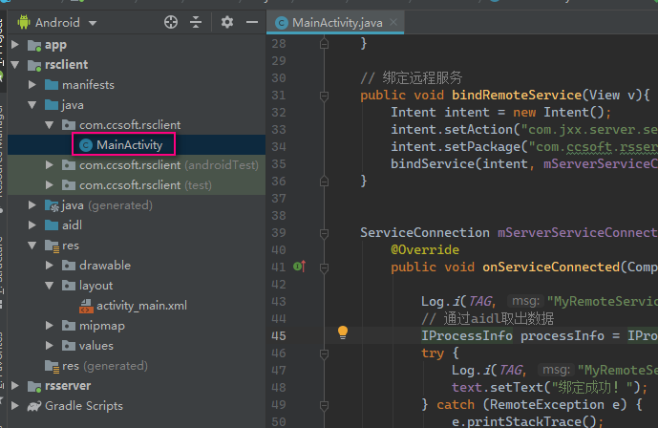The image size is (658, 428).
Task: Click line number 45 in gutter
Action: click(279, 336)
